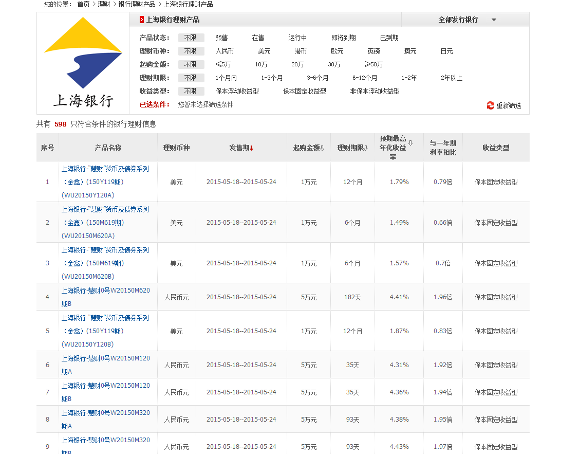
Task: Filter currency by 澳元
Action: (x=410, y=51)
